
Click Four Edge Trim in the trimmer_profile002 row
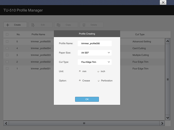pos(140,62)
